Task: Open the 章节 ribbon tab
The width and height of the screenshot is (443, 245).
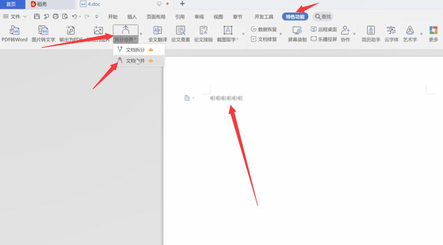Action: click(x=237, y=16)
